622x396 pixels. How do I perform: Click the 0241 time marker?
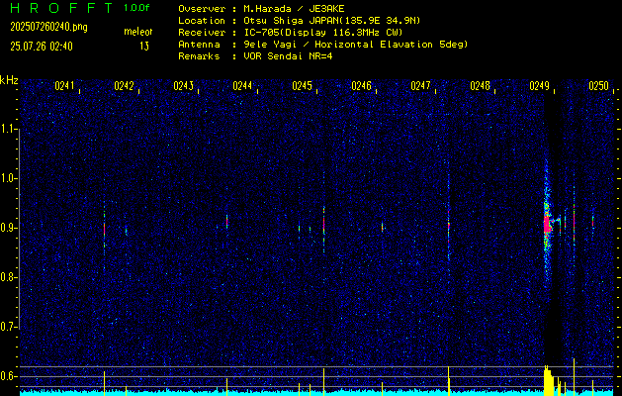[65, 86]
